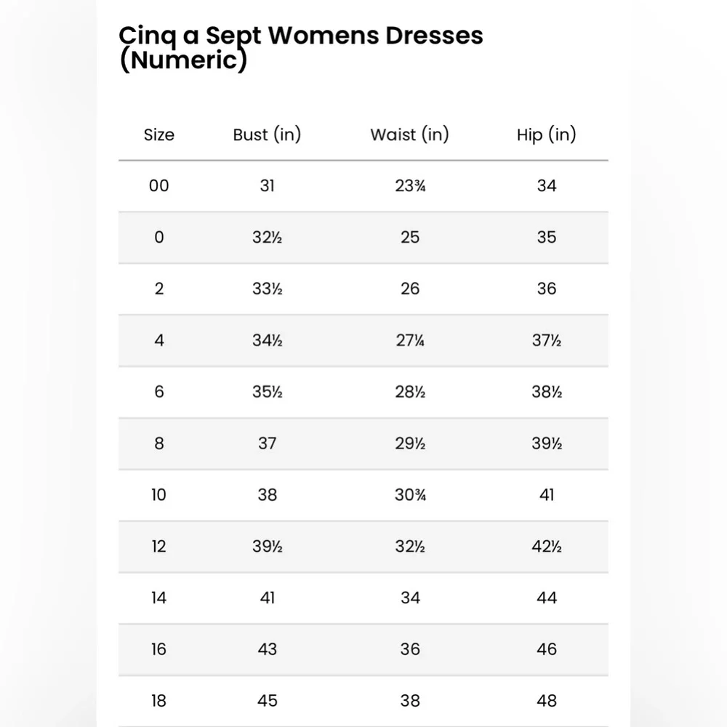Click the hip value 42½ for size 12
This screenshot has height=727, width=727.
[547, 547]
